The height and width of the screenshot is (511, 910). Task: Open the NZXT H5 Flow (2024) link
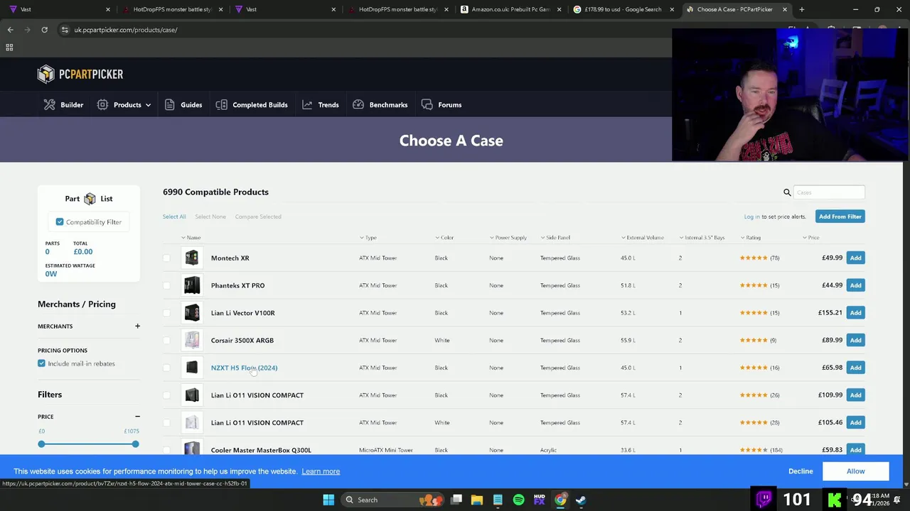tap(244, 368)
